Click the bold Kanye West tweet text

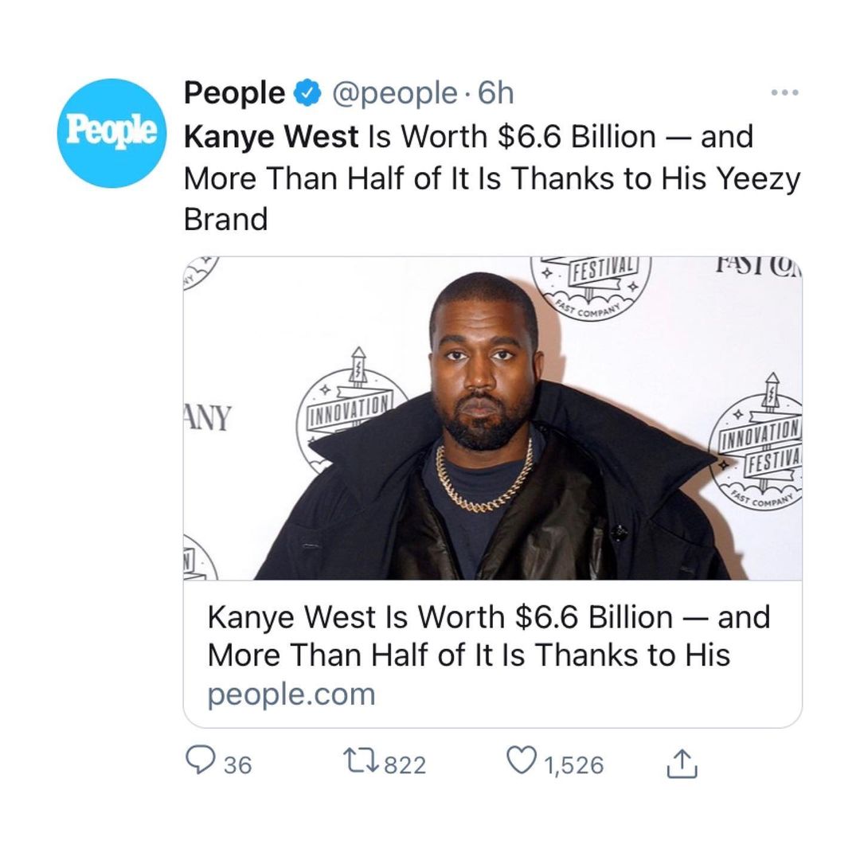(x=271, y=137)
